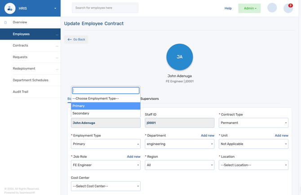Switch to the Supervisors tab

(150, 99)
